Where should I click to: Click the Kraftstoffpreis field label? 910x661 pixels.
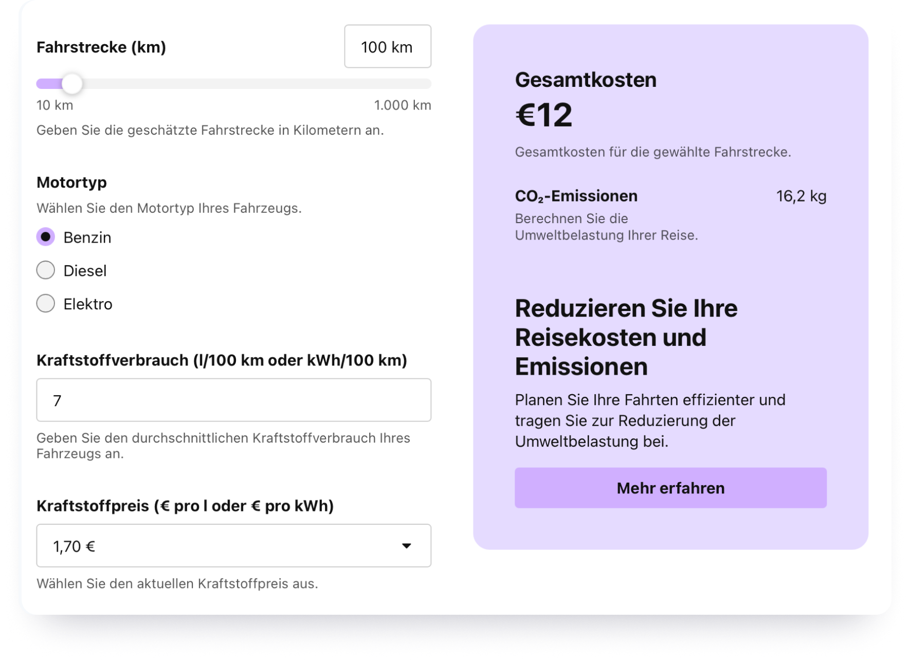[185, 506]
